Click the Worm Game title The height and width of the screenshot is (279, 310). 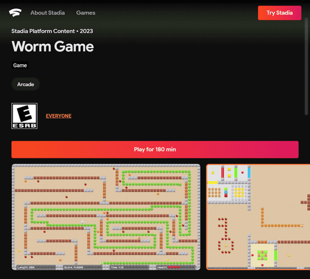[x=53, y=46]
